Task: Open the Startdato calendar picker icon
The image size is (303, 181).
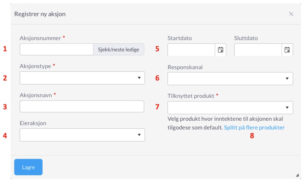Action: coord(221,50)
